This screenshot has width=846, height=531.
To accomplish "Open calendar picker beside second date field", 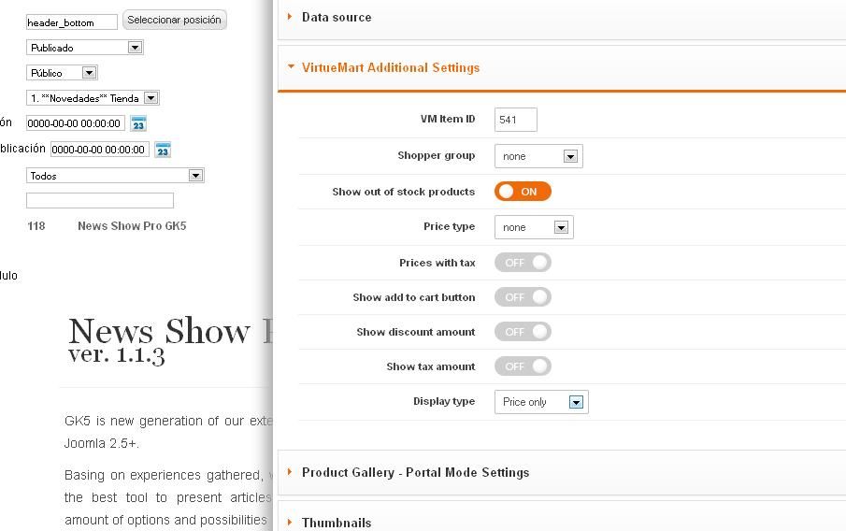I will pos(163,150).
